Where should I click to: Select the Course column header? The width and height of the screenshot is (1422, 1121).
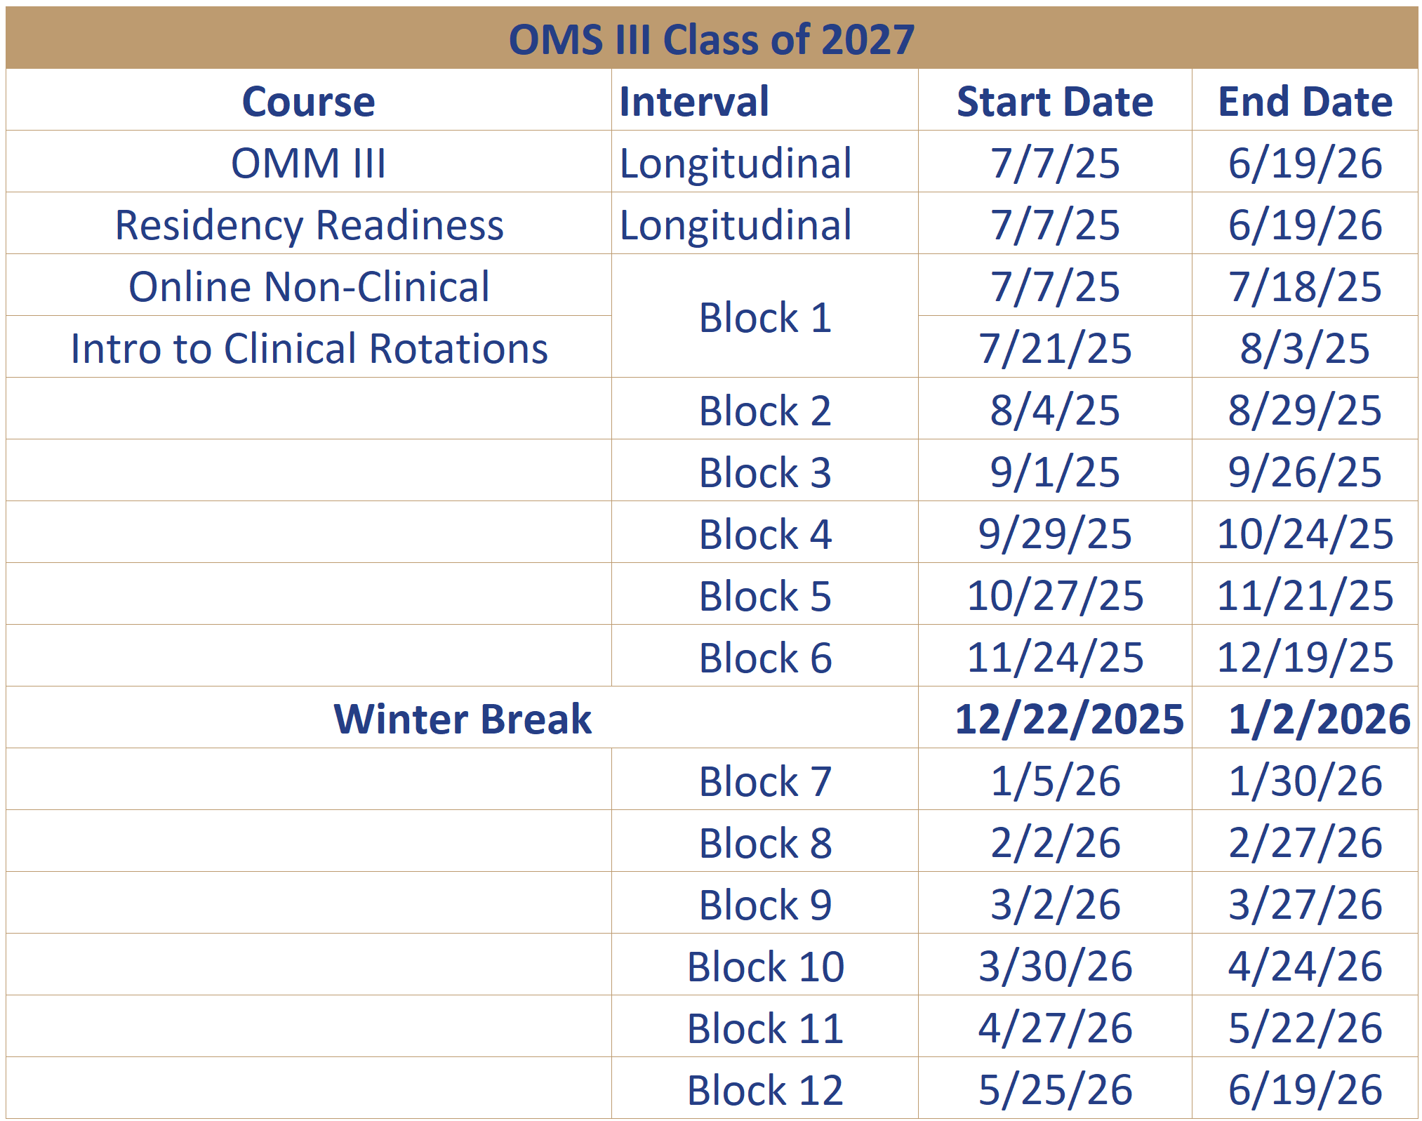309,101
